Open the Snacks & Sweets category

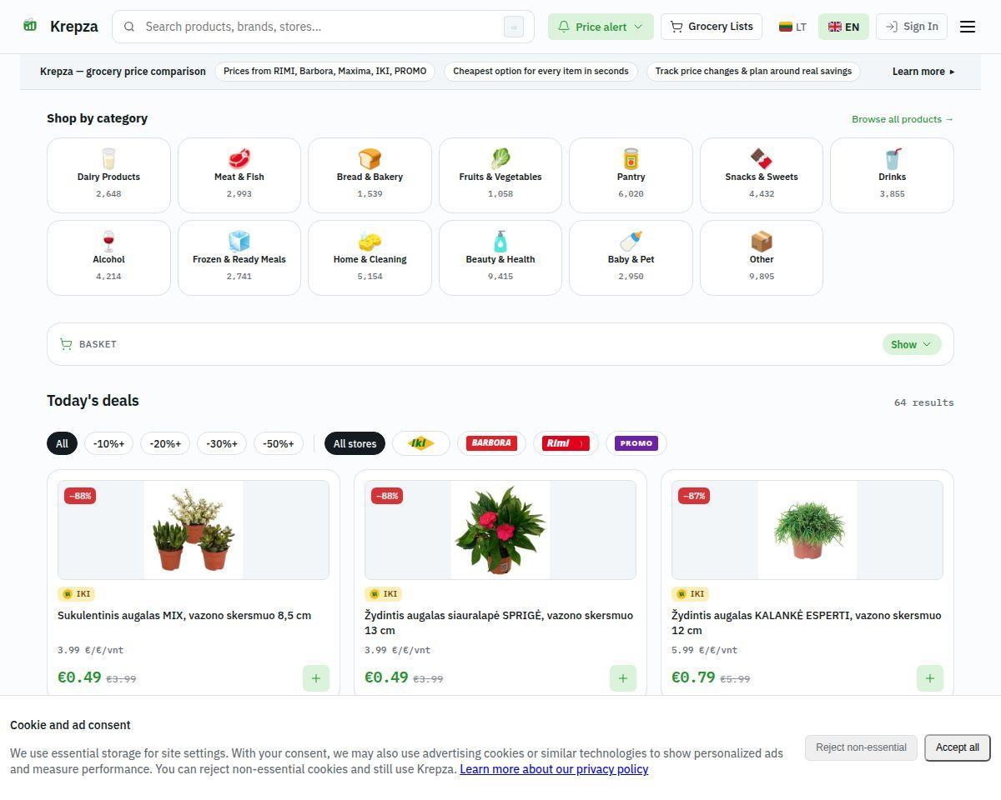[762, 175]
